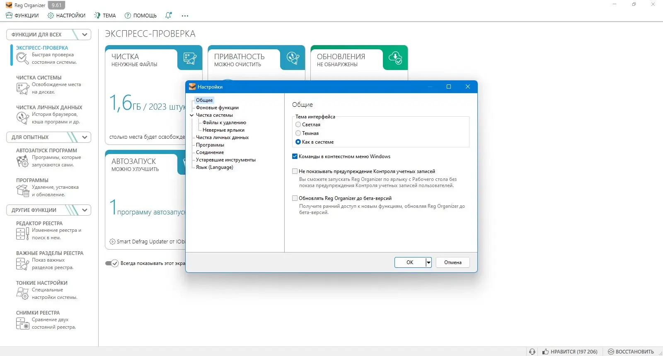Click the Автозапуск программ sidebar icon
The image size is (663, 356).
pyautogui.click(x=22, y=161)
